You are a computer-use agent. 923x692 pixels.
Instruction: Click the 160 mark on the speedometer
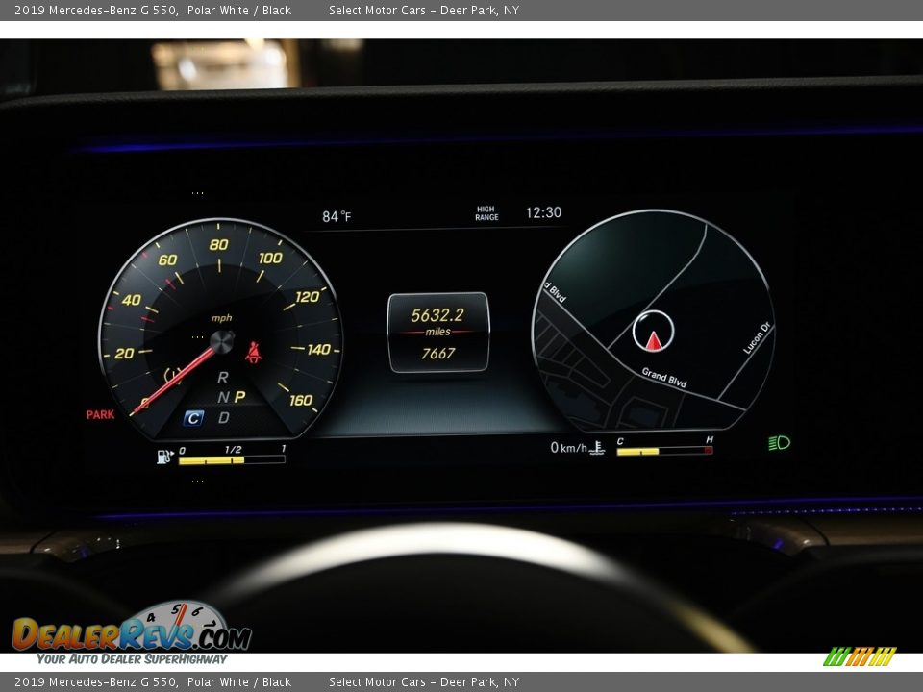click(301, 400)
